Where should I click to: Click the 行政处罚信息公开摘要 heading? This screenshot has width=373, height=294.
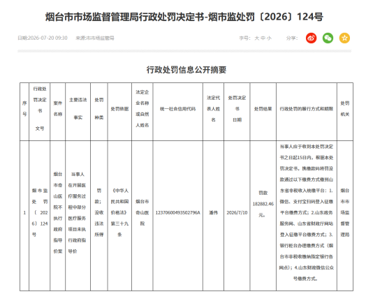tap(186, 70)
